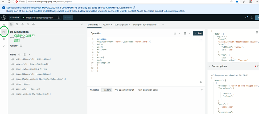Open the search icon in left panel

click(28, 24)
